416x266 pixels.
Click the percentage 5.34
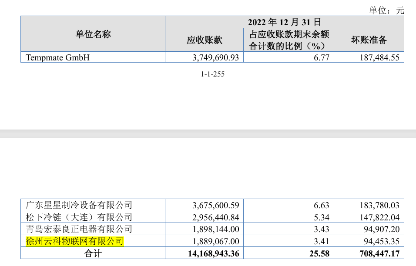click(321, 217)
